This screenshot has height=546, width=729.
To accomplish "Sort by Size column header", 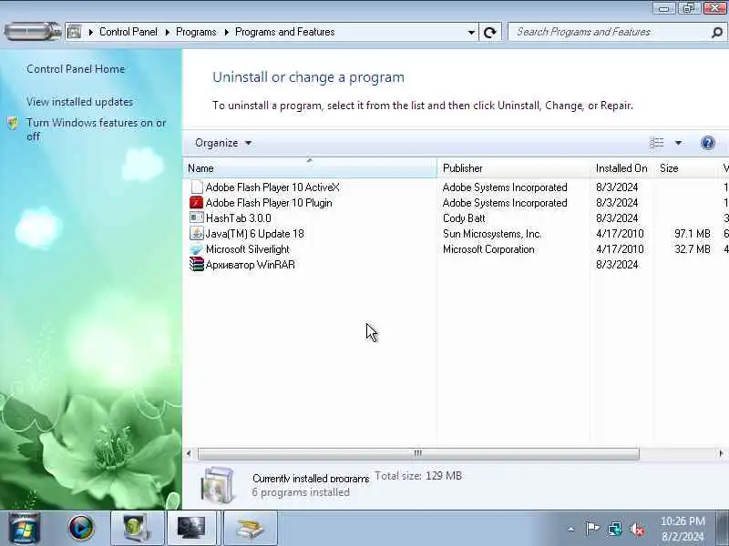I will pyautogui.click(x=686, y=168).
